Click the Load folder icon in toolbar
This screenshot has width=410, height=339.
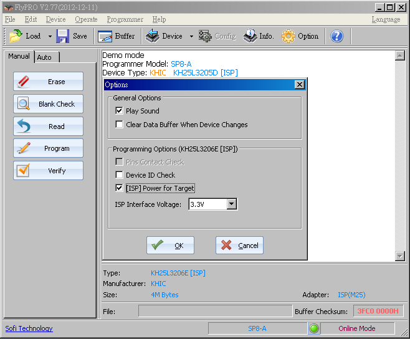tap(16, 36)
